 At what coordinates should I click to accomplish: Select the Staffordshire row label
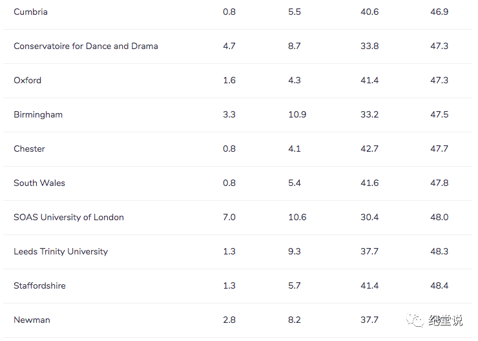tap(39, 285)
